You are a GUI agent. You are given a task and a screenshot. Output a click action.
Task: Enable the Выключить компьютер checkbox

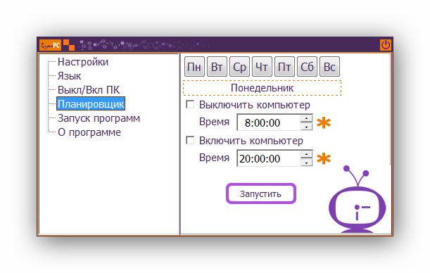click(190, 104)
